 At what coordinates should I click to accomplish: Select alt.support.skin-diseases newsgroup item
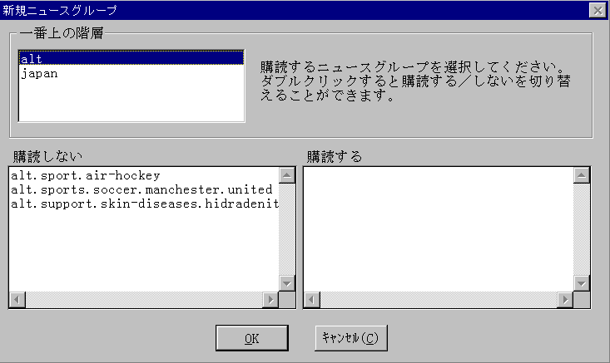pyautogui.click(x=144, y=204)
